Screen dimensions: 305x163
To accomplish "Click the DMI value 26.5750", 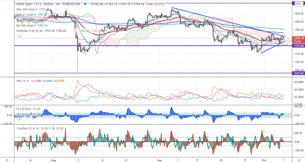I will pyautogui.click(x=59, y=81).
